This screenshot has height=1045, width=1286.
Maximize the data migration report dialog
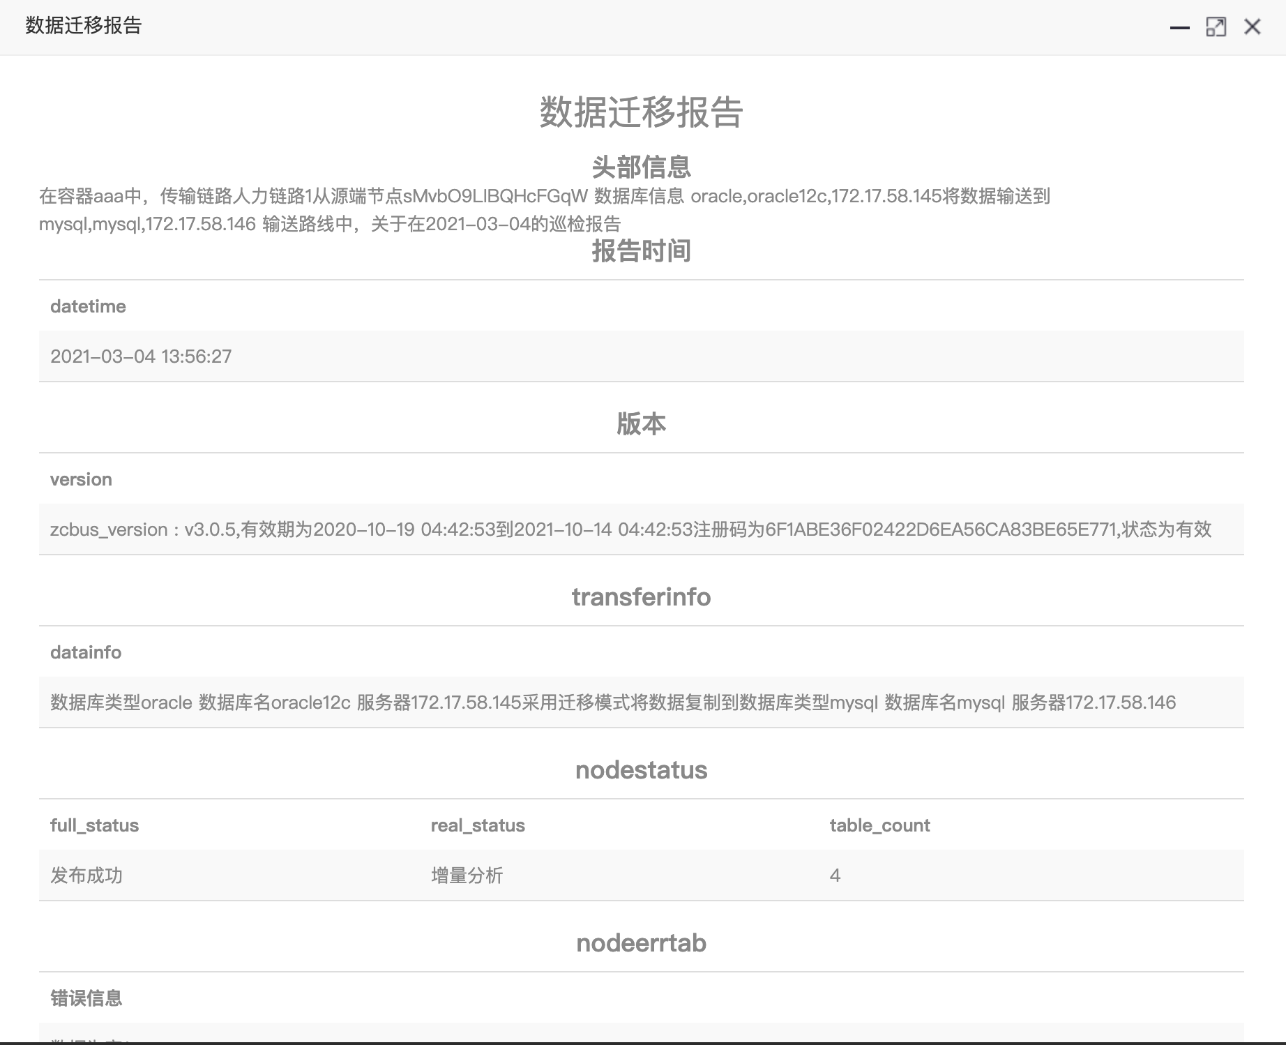1216,27
